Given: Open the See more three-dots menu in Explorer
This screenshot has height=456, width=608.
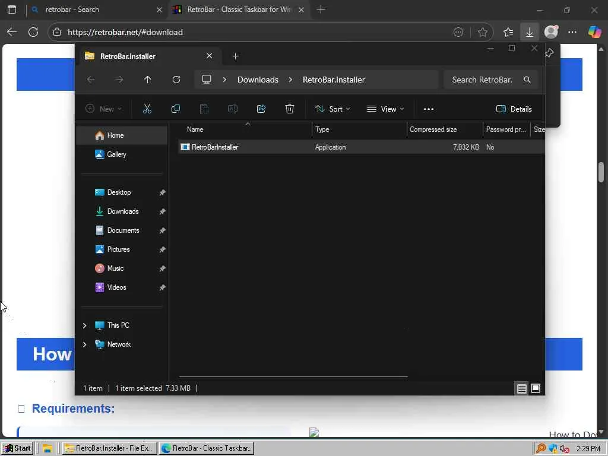Looking at the screenshot, I should (x=429, y=109).
